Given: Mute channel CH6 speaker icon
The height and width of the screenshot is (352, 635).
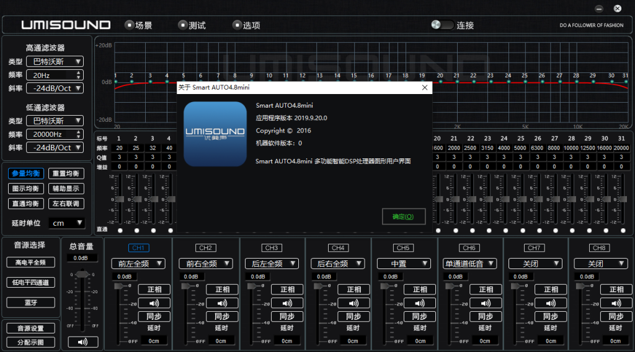Looking at the screenshot, I should (486, 303).
